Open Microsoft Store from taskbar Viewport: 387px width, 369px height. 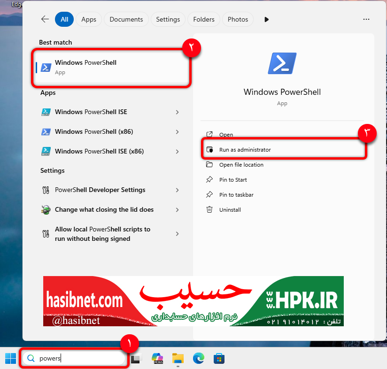pos(219,358)
